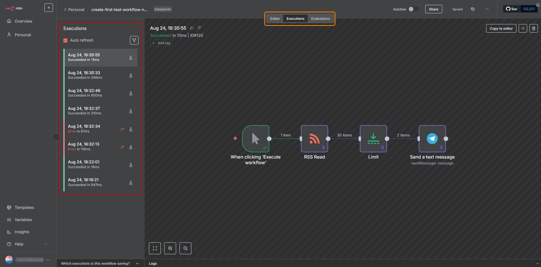Open workflow history clock icon

[473, 9]
